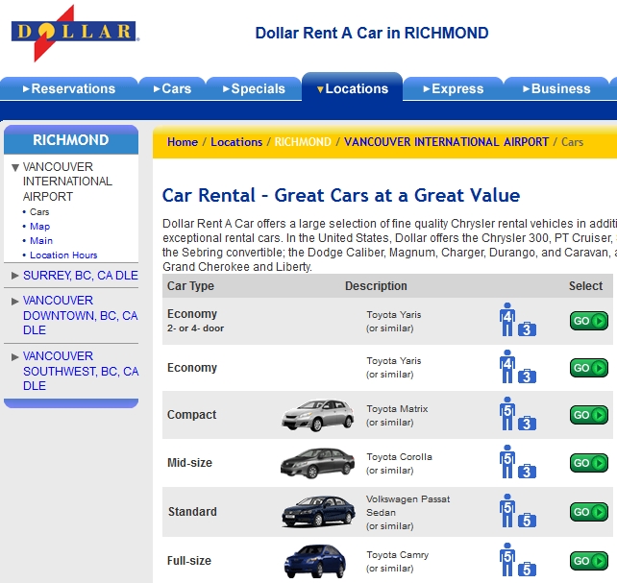Click VANCOUVER INTERNATIONAL AIRPORT breadcrumb link
The width and height of the screenshot is (617, 583).
coord(446,142)
